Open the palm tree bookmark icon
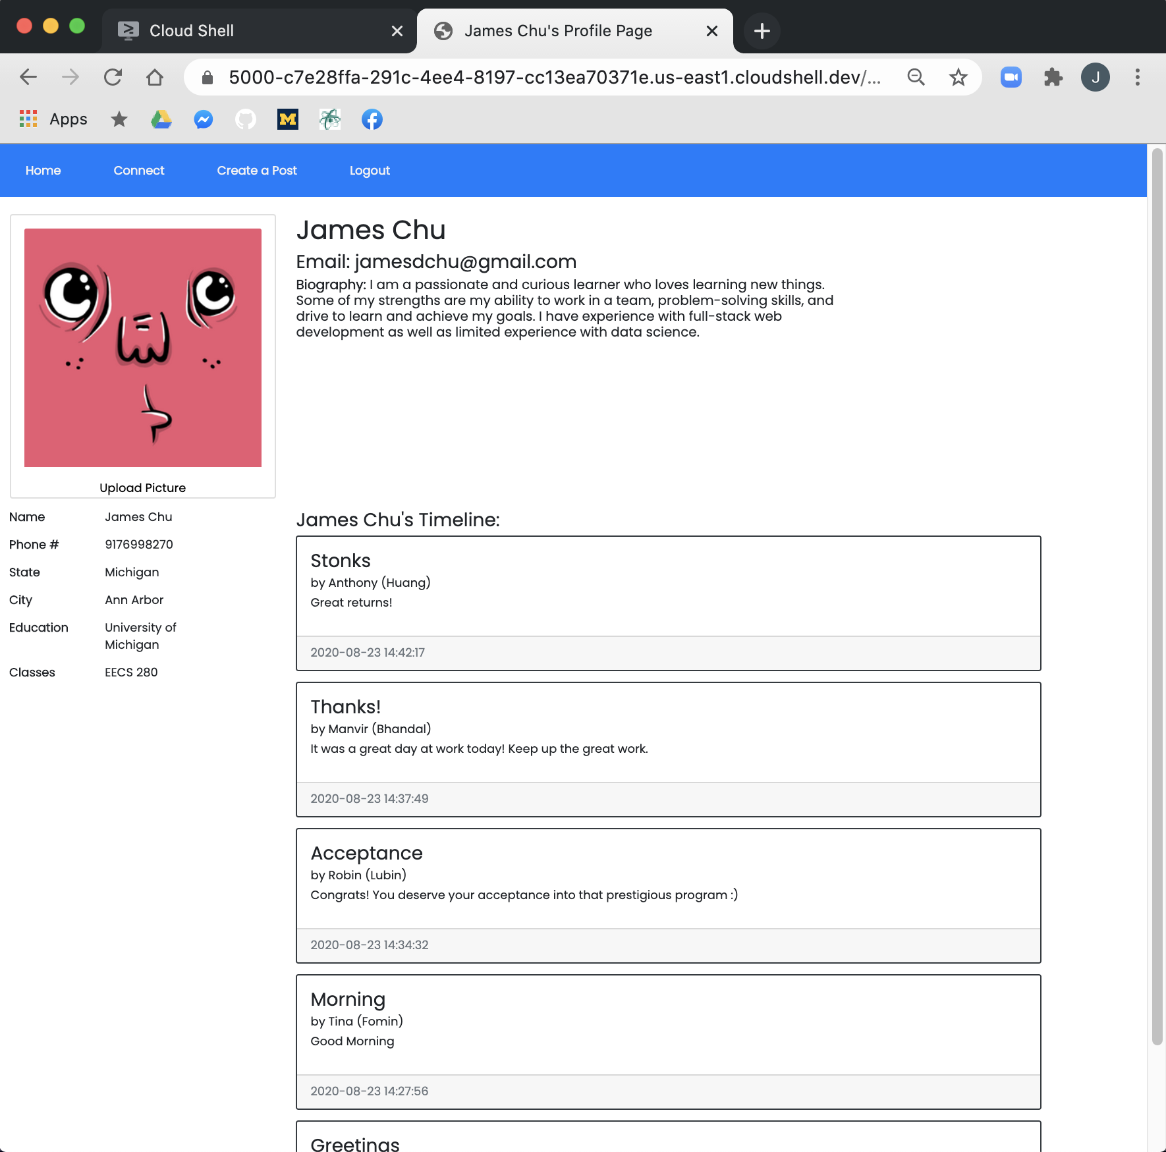This screenshot has height=1152, width=1166. pos(330,119)
